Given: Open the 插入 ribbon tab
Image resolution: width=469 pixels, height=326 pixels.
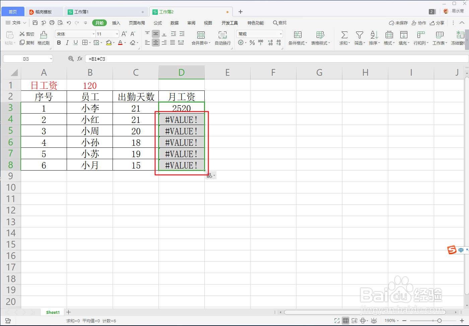Looking at the screenshot, I should click(116, 23).
